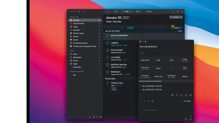Toggle the sidebar panel icon
The height and width of the screenshot is (123, 219).
[79, 11]
